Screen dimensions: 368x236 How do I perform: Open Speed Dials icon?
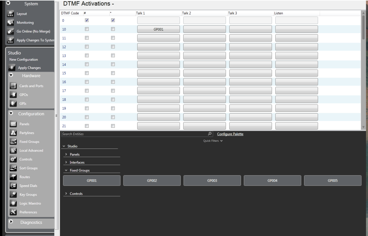click(x=12, y=186)
